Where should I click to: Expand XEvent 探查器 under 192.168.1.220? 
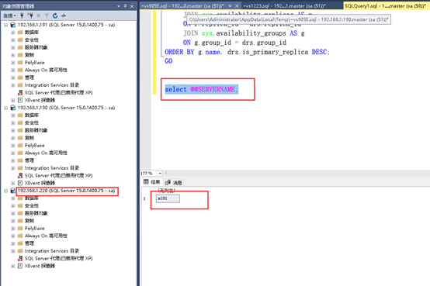13,266
